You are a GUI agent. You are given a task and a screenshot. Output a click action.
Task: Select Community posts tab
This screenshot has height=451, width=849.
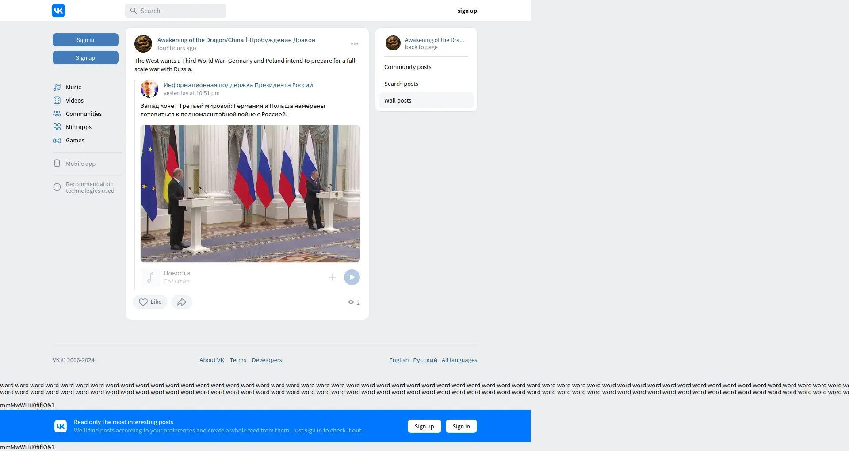tap(426, 67)
